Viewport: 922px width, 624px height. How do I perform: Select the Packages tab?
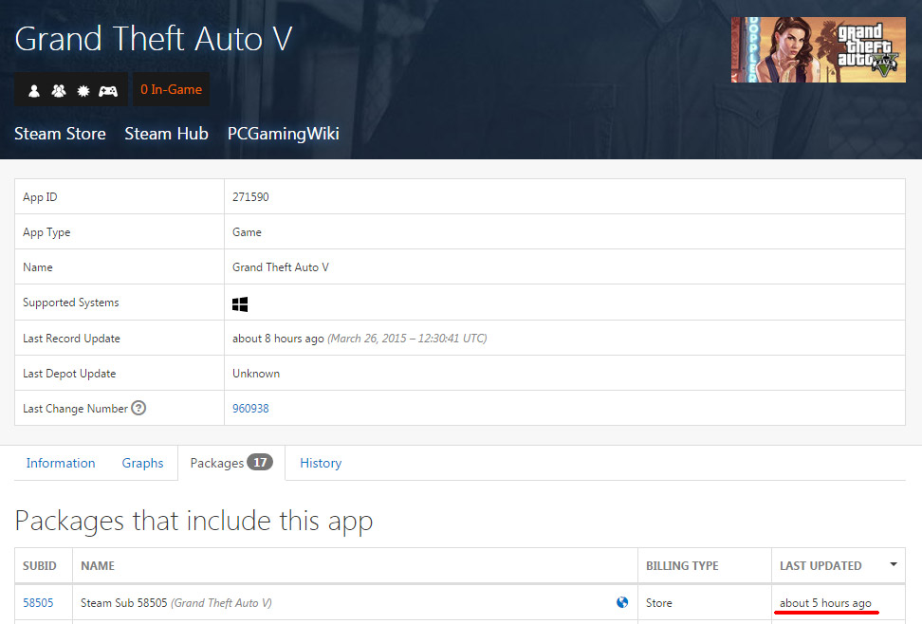pos(231,463)
